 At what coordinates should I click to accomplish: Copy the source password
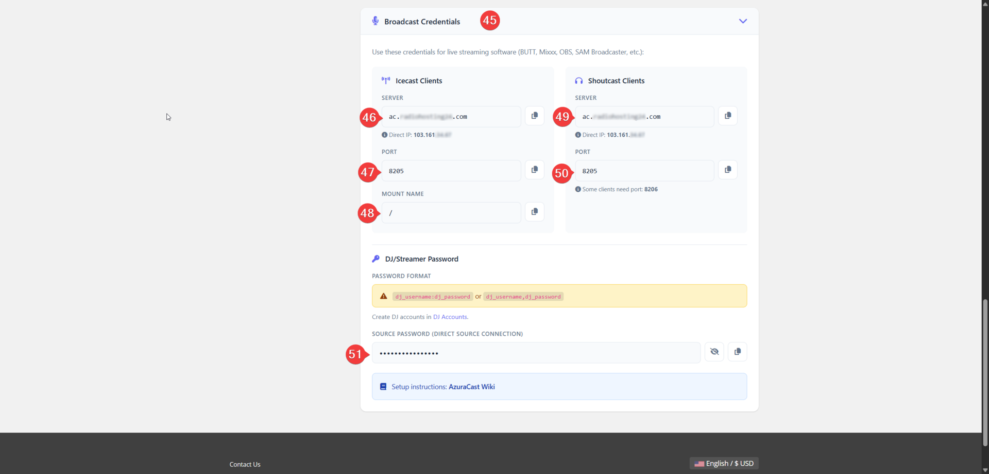(x=737, y=352)
